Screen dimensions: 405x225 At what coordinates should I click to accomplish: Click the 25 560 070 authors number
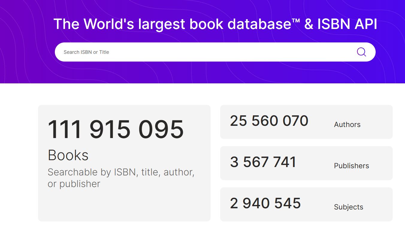(x=269, y=121)
